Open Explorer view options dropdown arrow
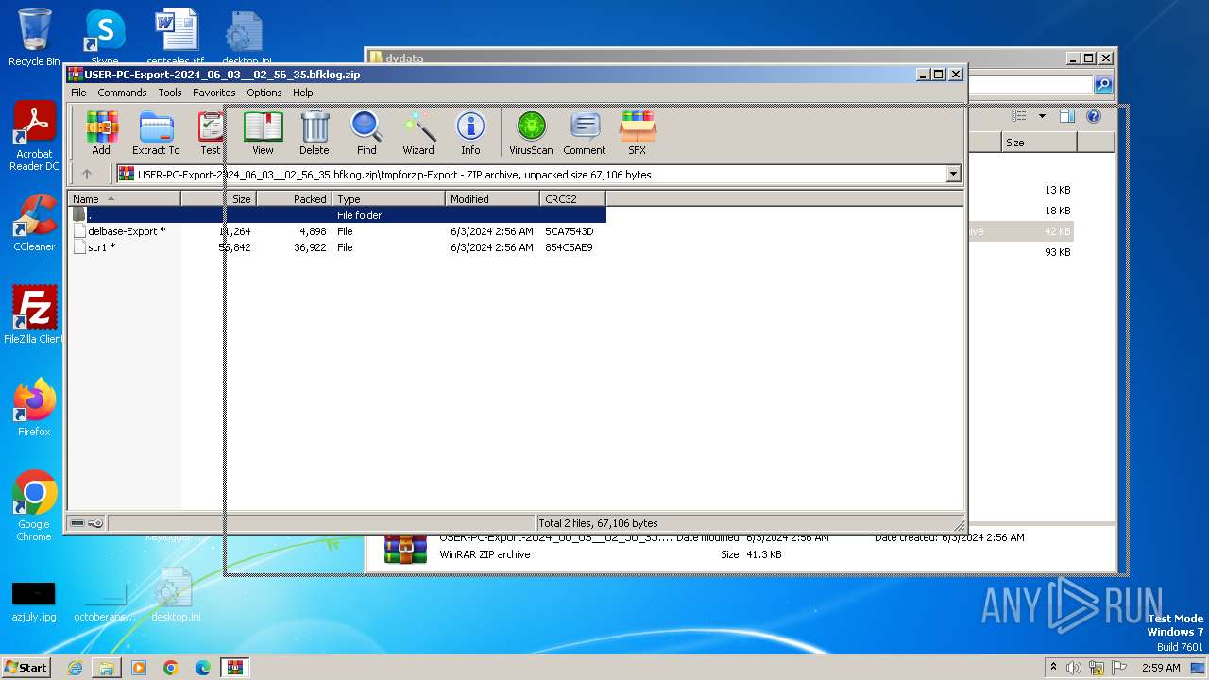 (x=1042, y=116)
